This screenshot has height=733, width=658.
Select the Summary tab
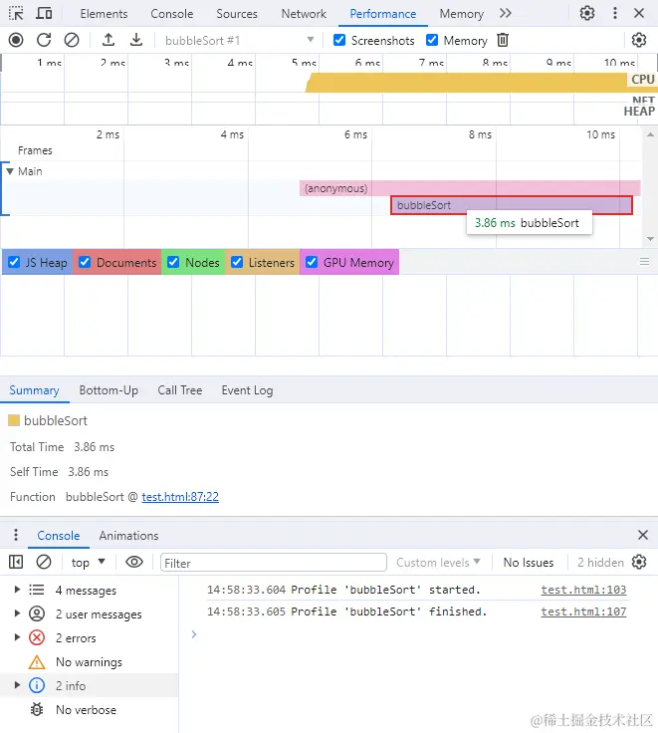tap(34, 390)
